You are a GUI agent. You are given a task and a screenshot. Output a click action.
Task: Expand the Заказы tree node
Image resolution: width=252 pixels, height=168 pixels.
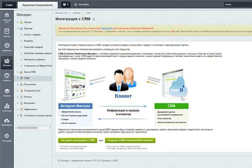coord(20,22)
